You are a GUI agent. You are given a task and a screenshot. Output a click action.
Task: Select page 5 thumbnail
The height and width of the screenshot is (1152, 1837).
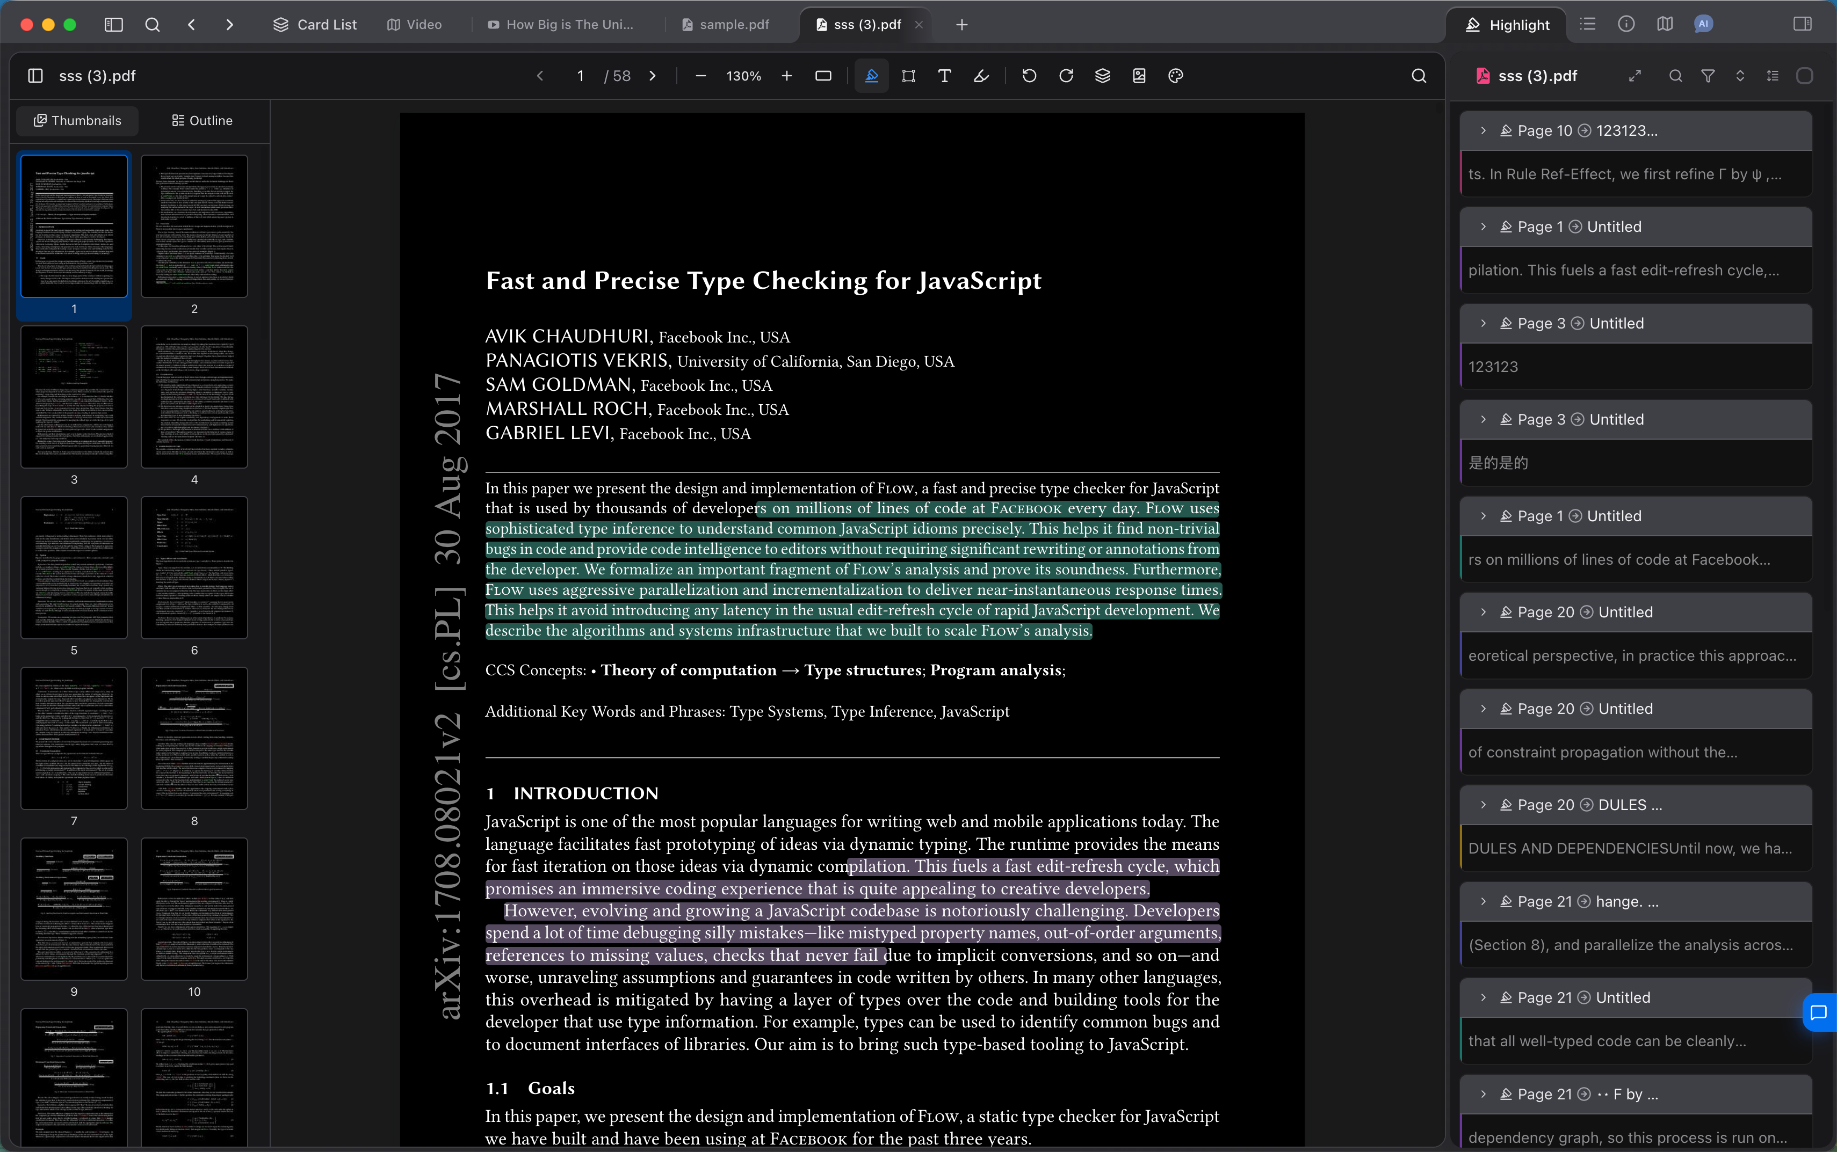pos(74,567)
